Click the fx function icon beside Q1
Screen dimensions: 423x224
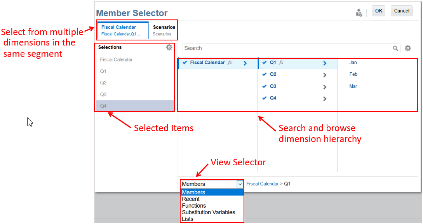click(x=281, y=63)
